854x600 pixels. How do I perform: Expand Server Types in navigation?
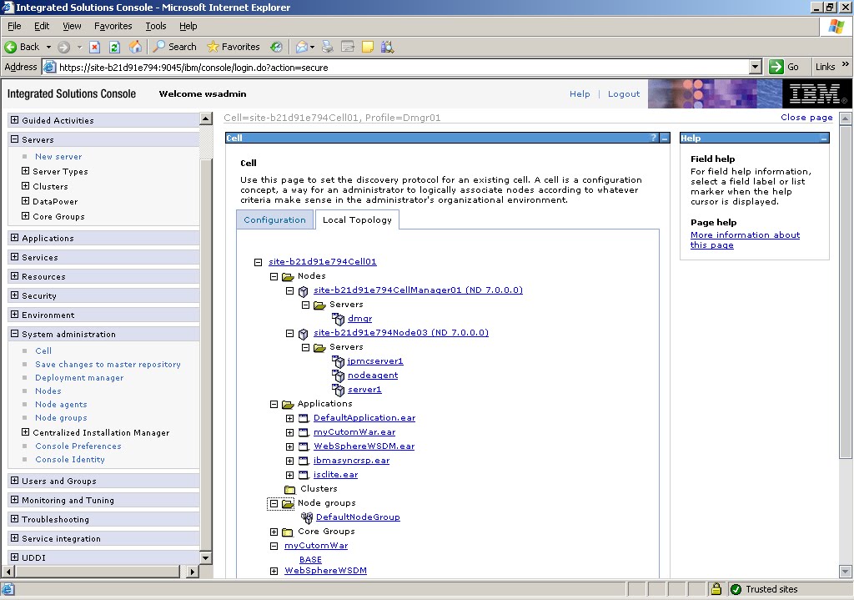(25, 170)
